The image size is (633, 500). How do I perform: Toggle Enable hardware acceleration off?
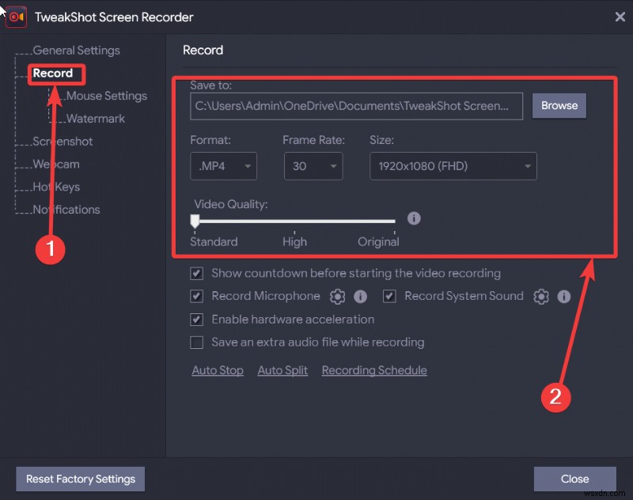pyautogui.click(x=197, y=320)
